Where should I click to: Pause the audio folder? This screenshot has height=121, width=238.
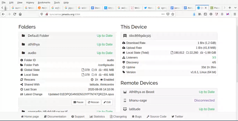[78, 102]
